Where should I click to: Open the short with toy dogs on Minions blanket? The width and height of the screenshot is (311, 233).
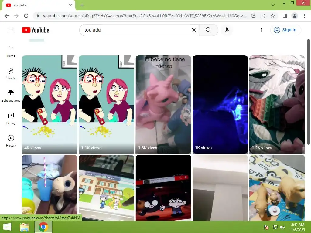(277, 187)
